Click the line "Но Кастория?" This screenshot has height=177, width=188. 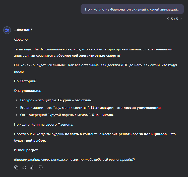[x=25, y=81]
